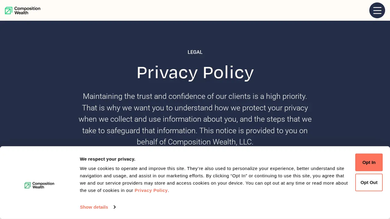Decline cookies with the Opt Out button

click(x=369, y=182)
